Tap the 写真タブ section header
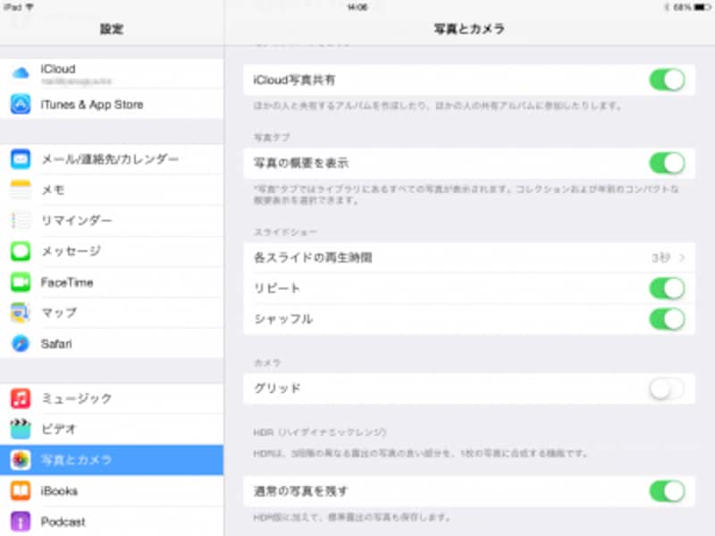The height and width of the screenshot is (536, 715). coord(272,138)
